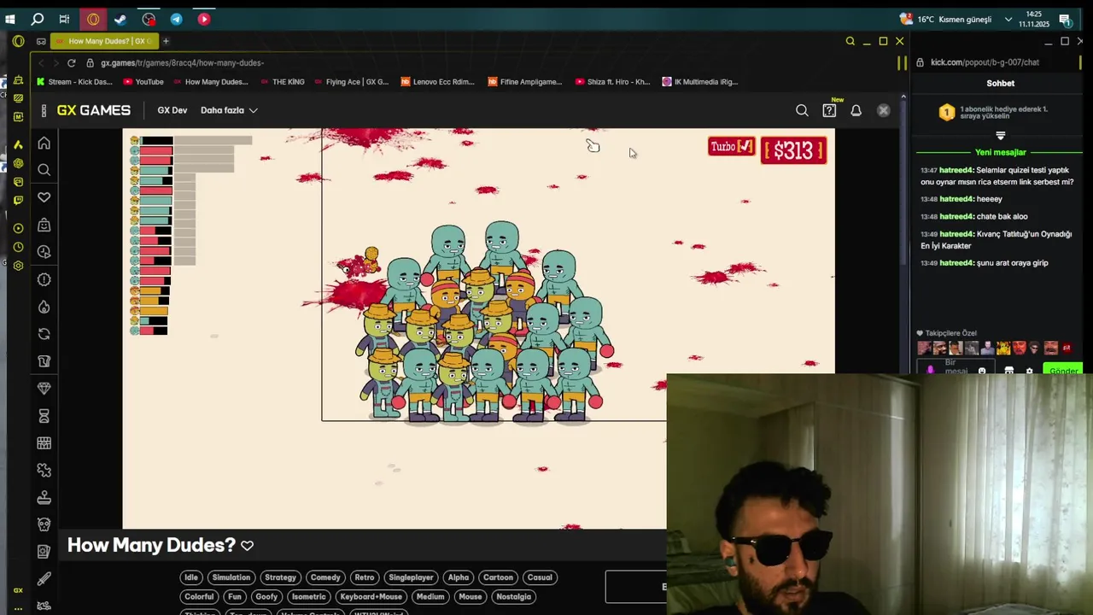This screenshot has height=615, width=1093.
Task: Open the GX Games home sidebar icon
Action: 44,143
